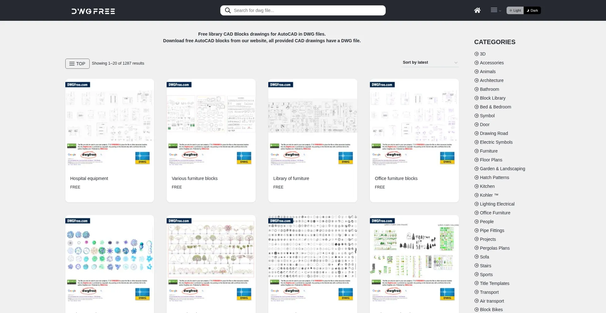
Task: Click the DWG file icon on Office furniture card
Action: click(x=447, y=158)
